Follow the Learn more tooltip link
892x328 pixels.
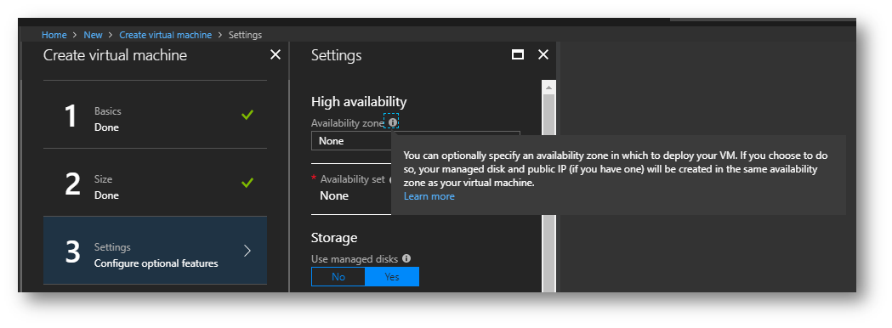pyautogui.click(x=429, y=196)
